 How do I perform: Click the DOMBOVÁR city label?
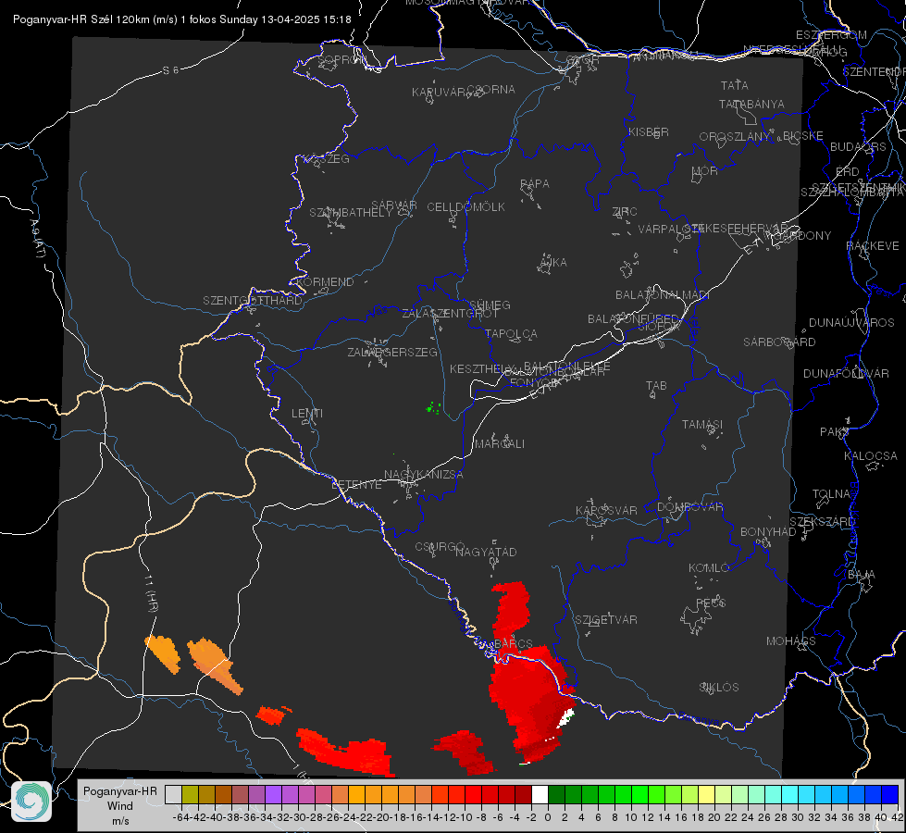pos(689,507)
